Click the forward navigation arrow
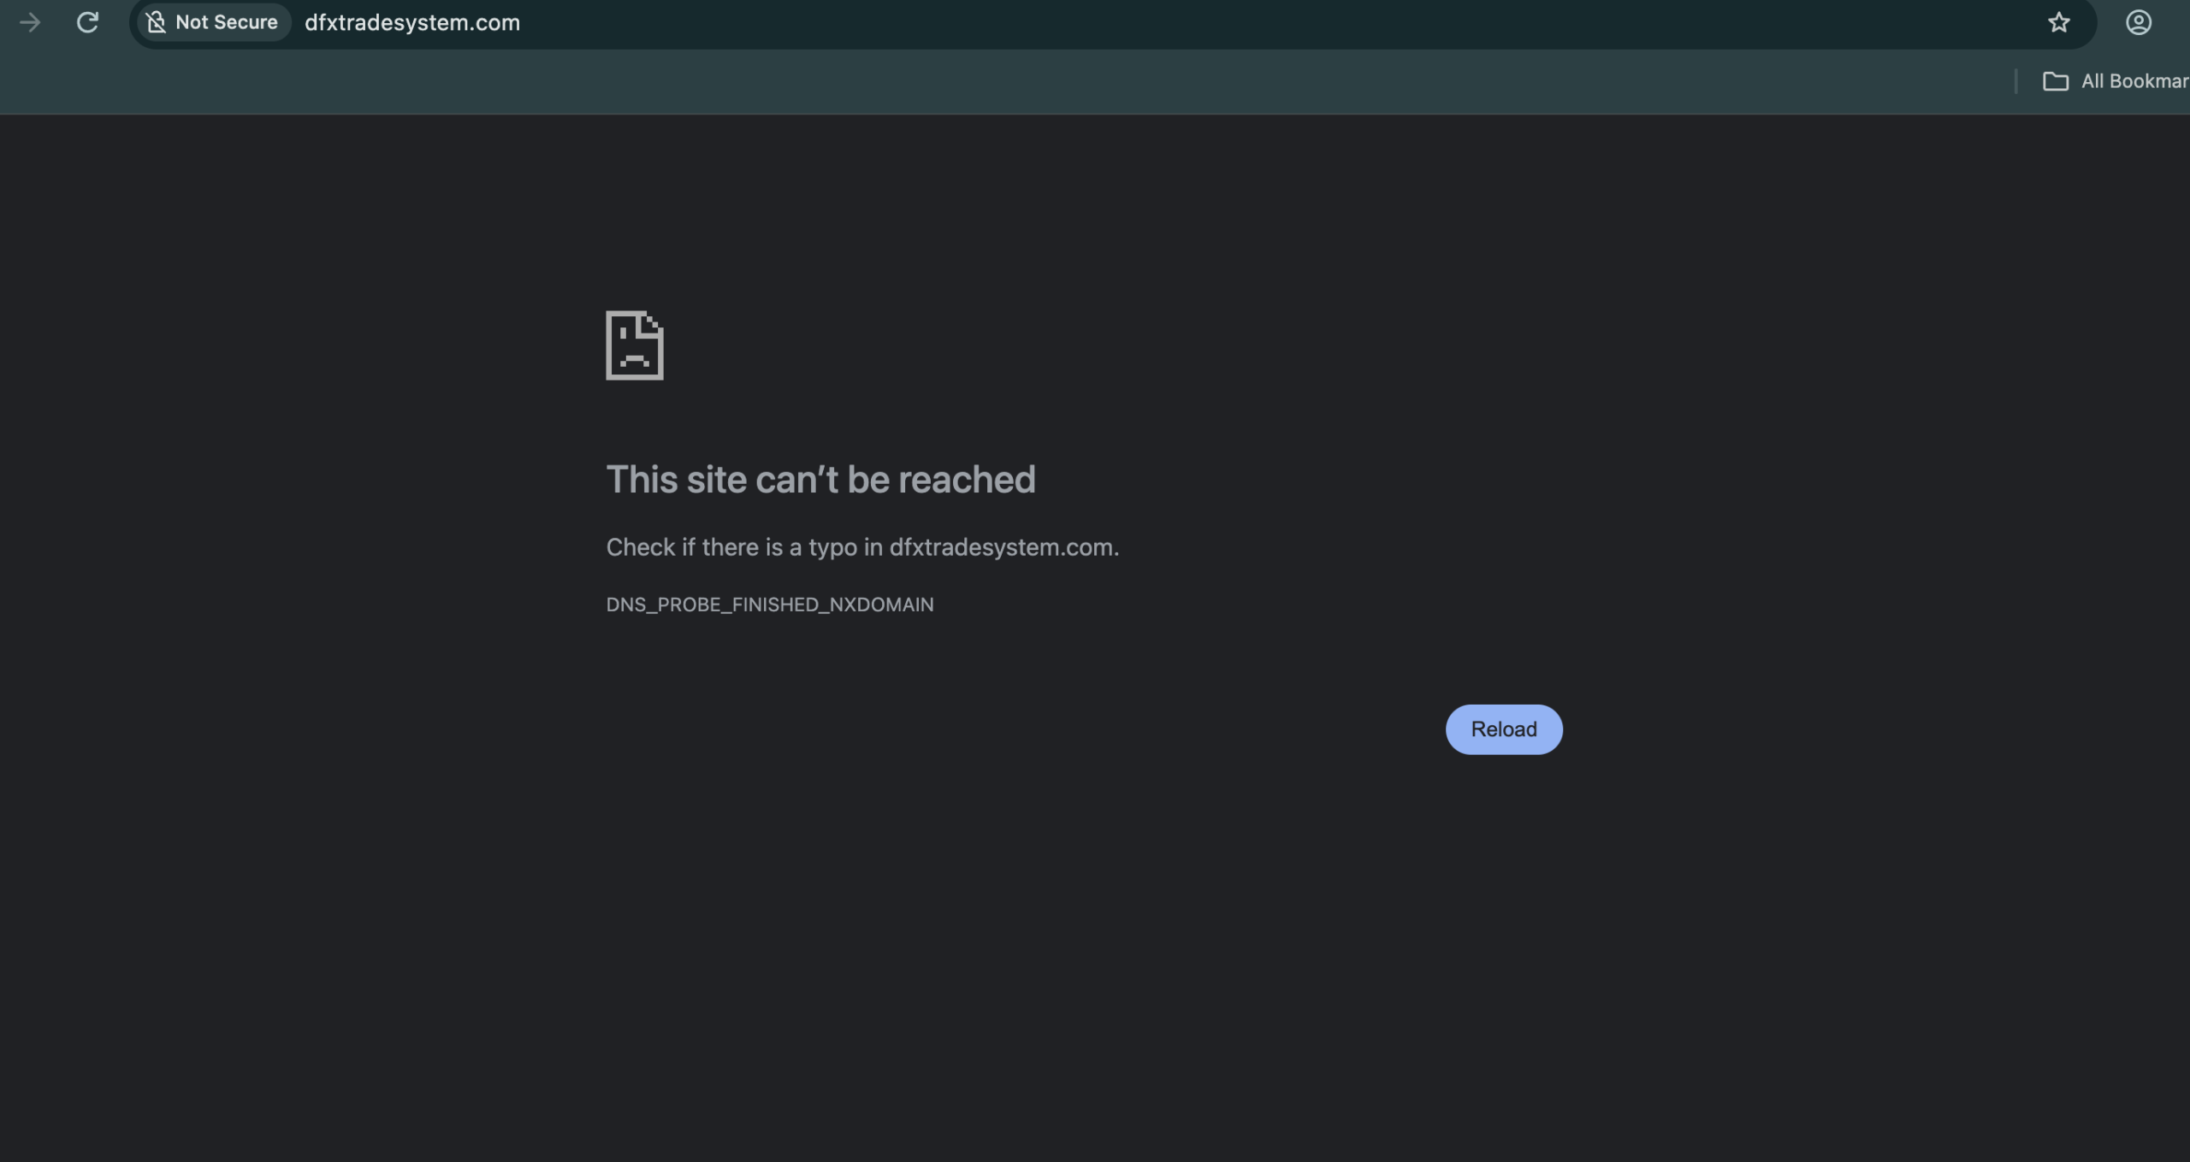Viewport: 2190px width, 1162px height. tap(30, 22)
